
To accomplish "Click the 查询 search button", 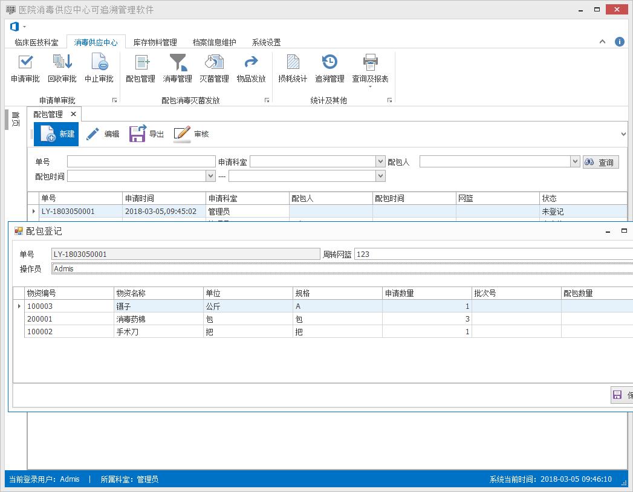I will [601, 162].
